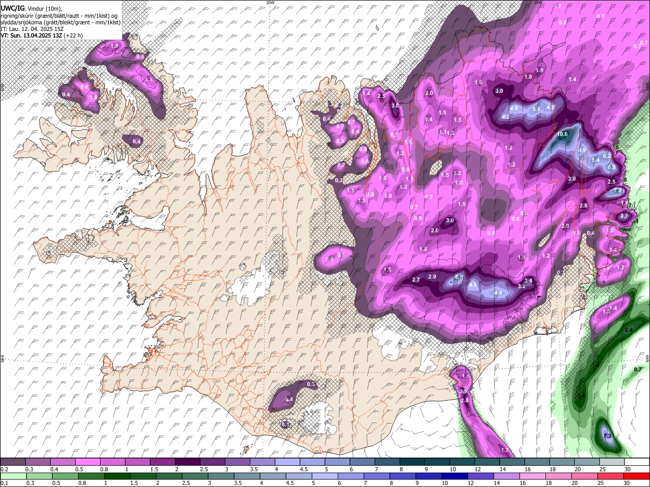The width and height of the screenshot is (650, 487).
Task: Click the 0.1 label on the bottom legend row
Action: [4, 483]
